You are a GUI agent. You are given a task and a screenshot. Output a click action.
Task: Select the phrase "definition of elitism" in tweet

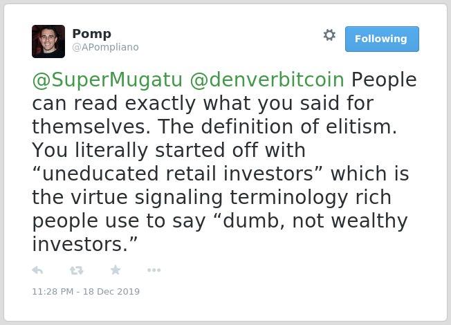(x=299, y=127)
